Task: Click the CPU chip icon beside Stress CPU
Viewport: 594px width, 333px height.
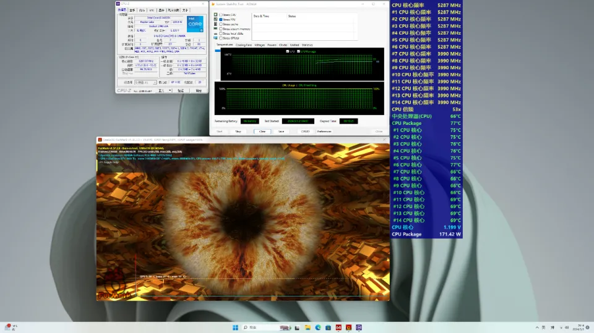Action: coord(215,15)
